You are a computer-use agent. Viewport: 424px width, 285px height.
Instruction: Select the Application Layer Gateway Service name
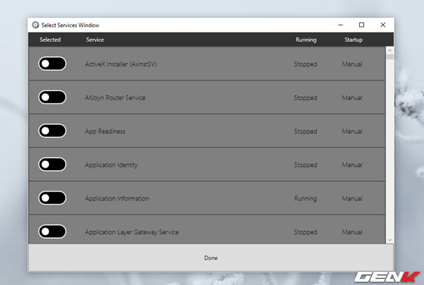coord(132,232)
